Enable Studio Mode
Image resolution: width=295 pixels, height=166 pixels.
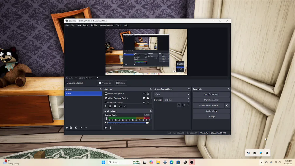(x=211, y=111)
